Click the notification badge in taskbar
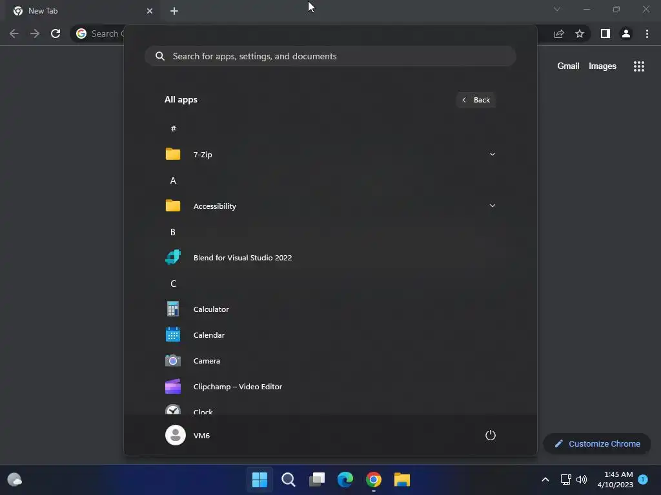Screen dimensions: 661x495 click(x=643, y=480)
